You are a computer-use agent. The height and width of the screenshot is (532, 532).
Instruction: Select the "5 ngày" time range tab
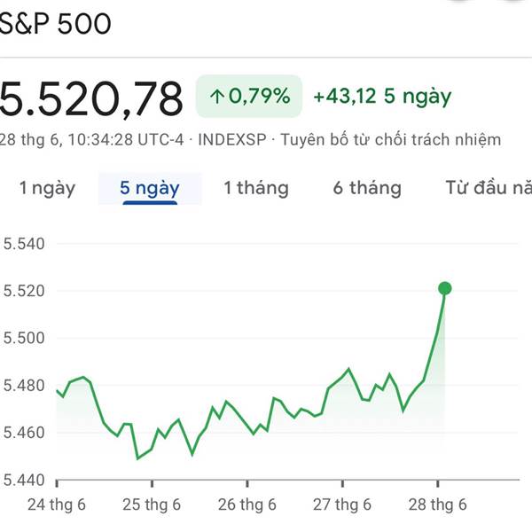150,188
